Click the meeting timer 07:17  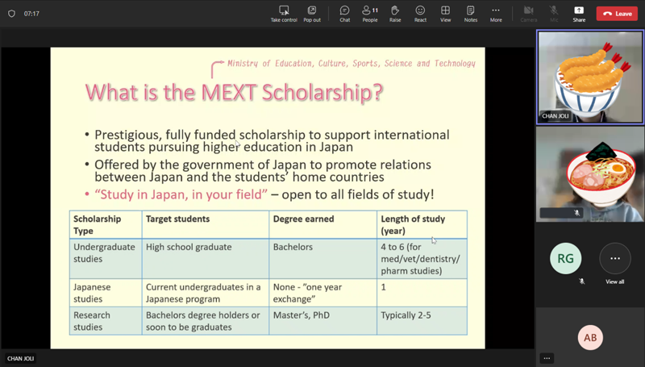pos(31,14)
